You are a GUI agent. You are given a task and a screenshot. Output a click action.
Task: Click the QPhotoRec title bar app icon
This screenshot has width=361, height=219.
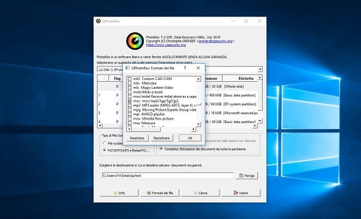(98, 21)
